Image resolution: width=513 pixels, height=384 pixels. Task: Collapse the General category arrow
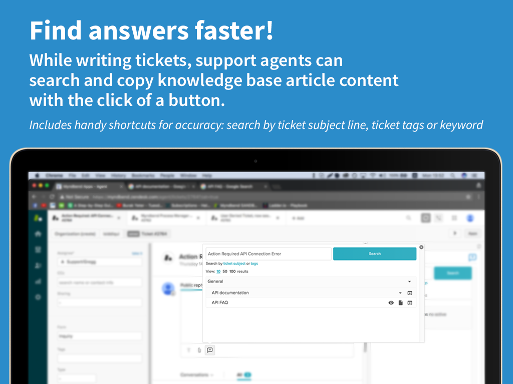(x=410, y=281)
